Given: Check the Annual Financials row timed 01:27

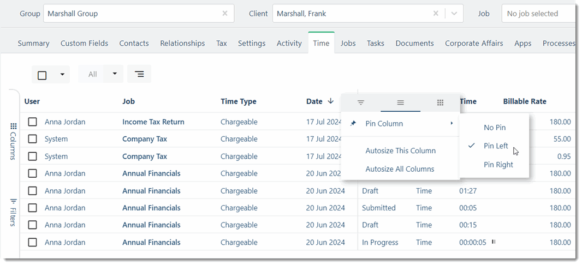Looking at the screenshot, I should point(33,191).
